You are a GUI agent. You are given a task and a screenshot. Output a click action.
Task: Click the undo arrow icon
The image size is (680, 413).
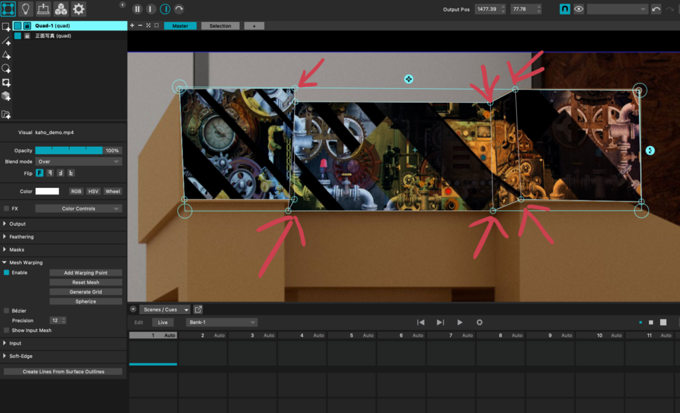point(656,9)
